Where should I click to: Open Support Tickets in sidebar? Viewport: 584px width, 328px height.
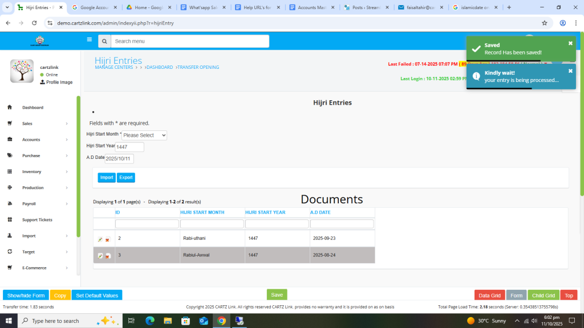pos(36,220)
